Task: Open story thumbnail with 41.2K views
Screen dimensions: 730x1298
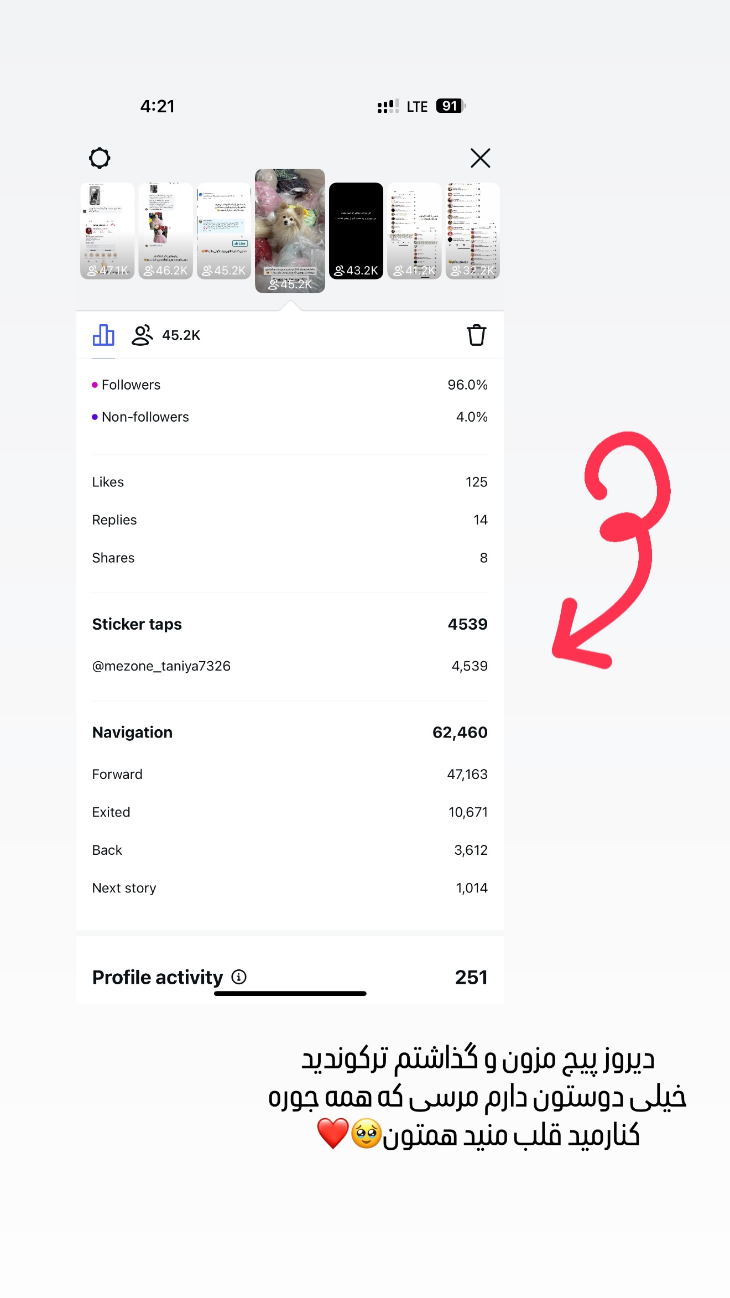Action: tap(414, 231)
